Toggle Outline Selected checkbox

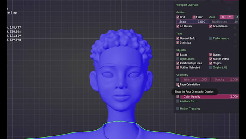178,68
